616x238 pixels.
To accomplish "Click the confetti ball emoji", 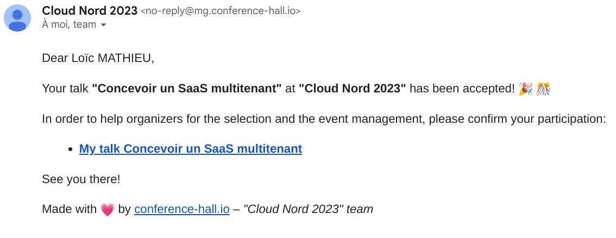I will (x=543, y=89).
